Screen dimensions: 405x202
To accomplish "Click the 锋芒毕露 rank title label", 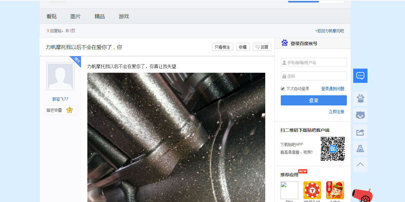I will coord(54,110).
